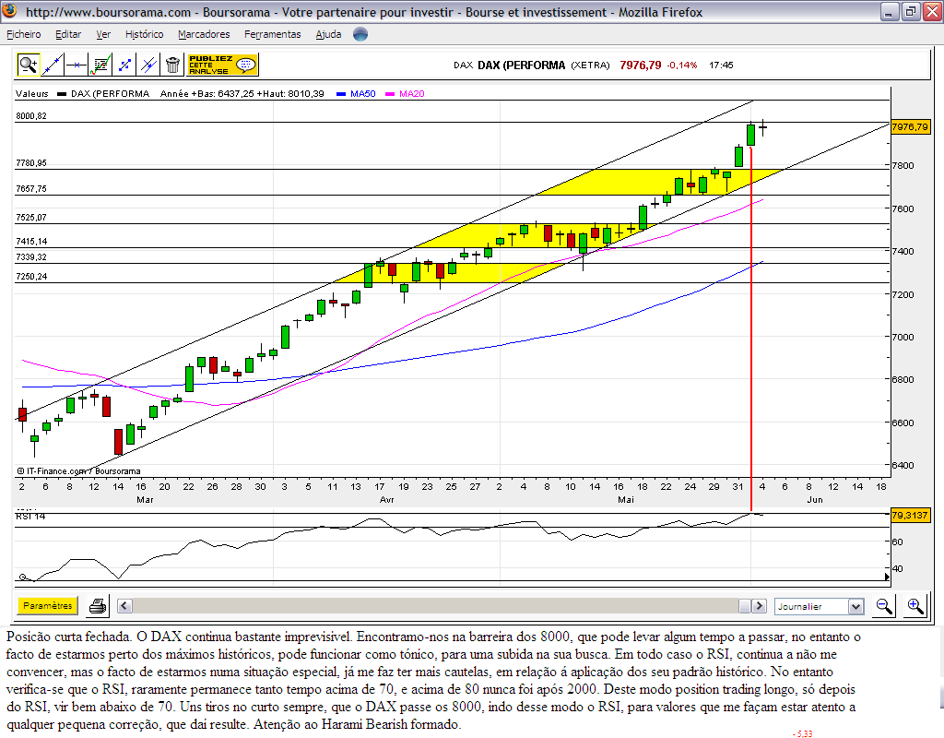This screenshot has width=944, height=738.
Task: Click the -0,14% change value
Action: tap(681, 65)
